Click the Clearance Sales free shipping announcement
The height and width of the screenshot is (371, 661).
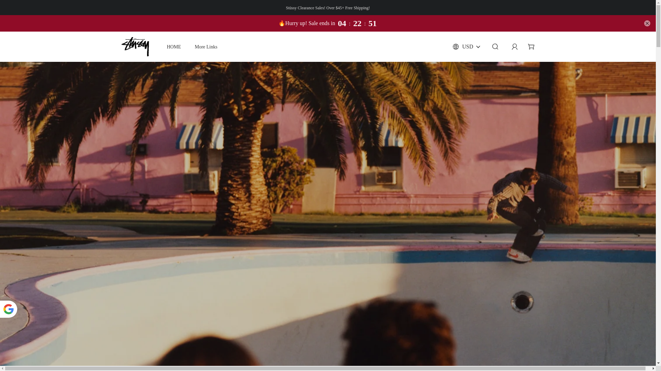pos(328,8)
